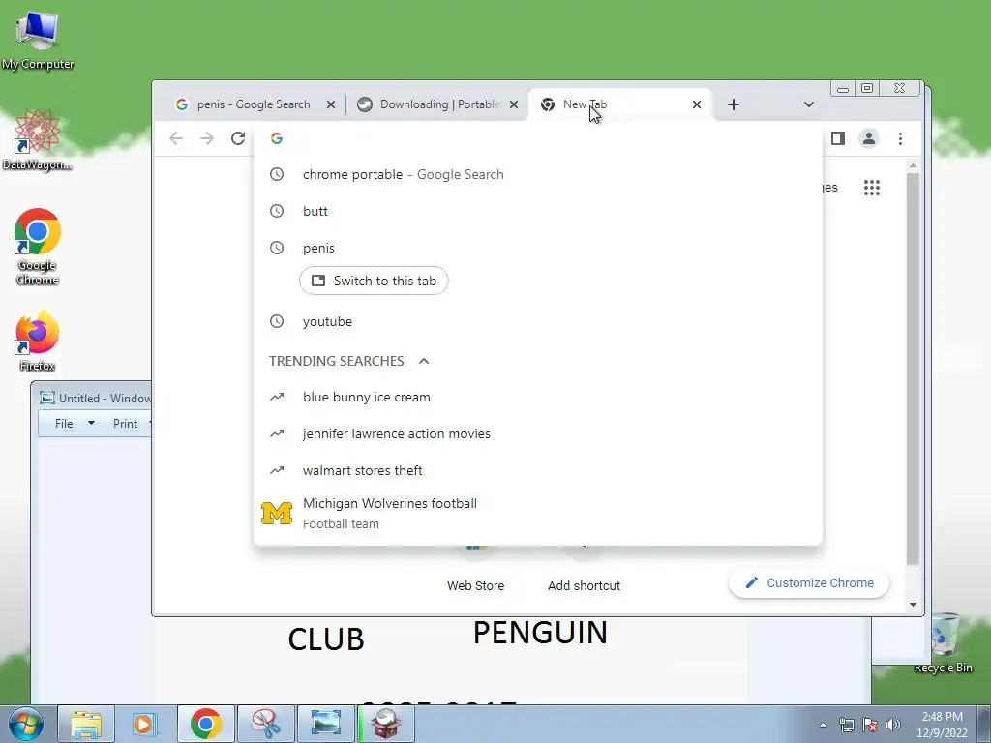Click the installer box taskbar button
The image size is (991, 743).
386,724
